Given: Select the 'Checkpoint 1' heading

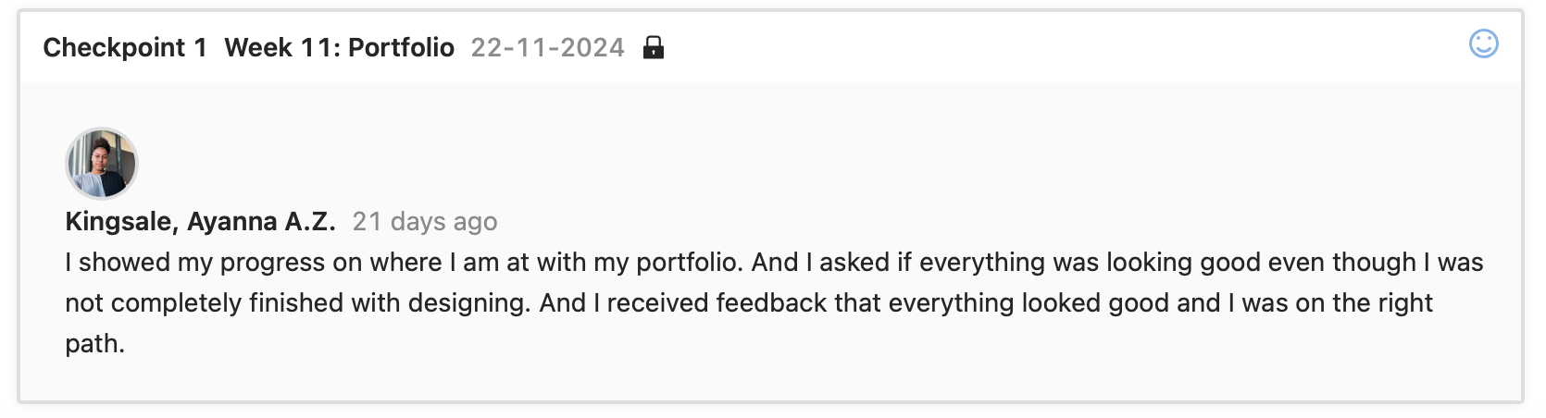Looking at the screenshot, I should (x=125, y=47).
